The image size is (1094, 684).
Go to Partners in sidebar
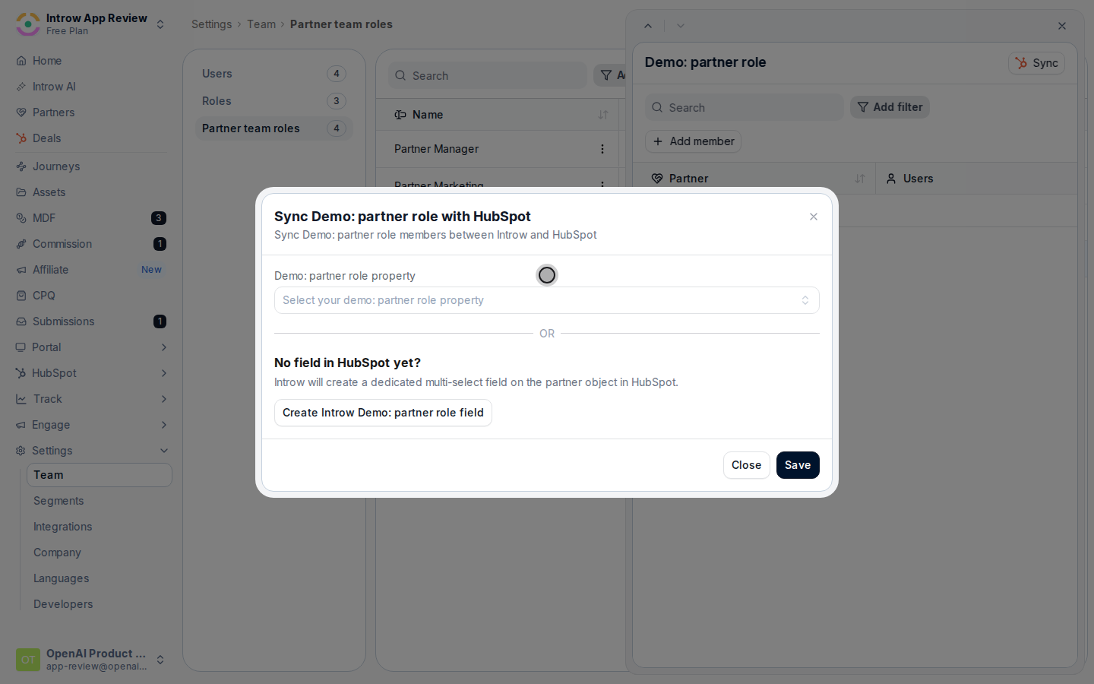(x=53, y=112)
